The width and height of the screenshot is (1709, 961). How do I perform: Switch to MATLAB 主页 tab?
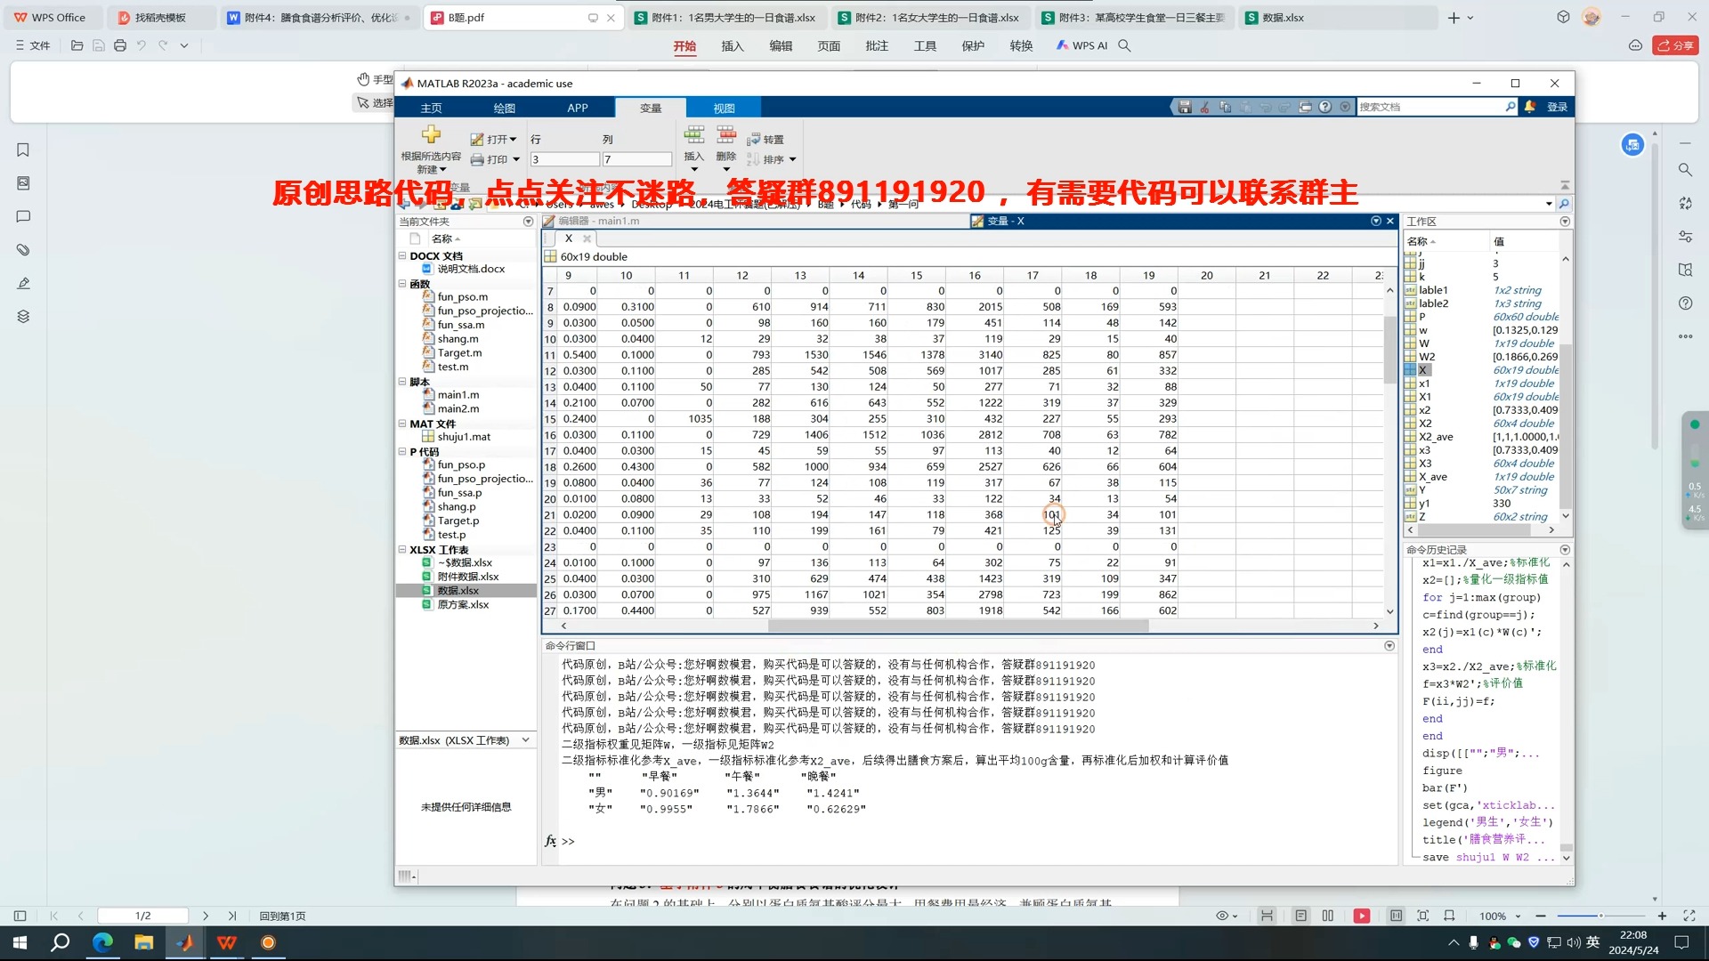tap(431, 108)
